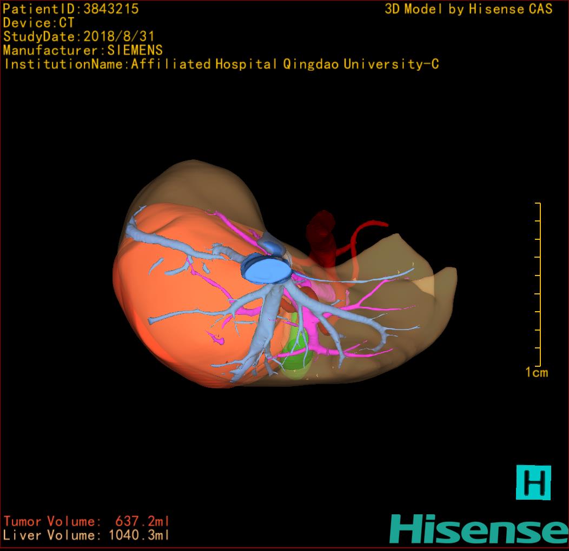The height and width of the screenshot is (551, 569).
Task: Select the Manufacturer:SIEMENS label
Action: point(83,50)
